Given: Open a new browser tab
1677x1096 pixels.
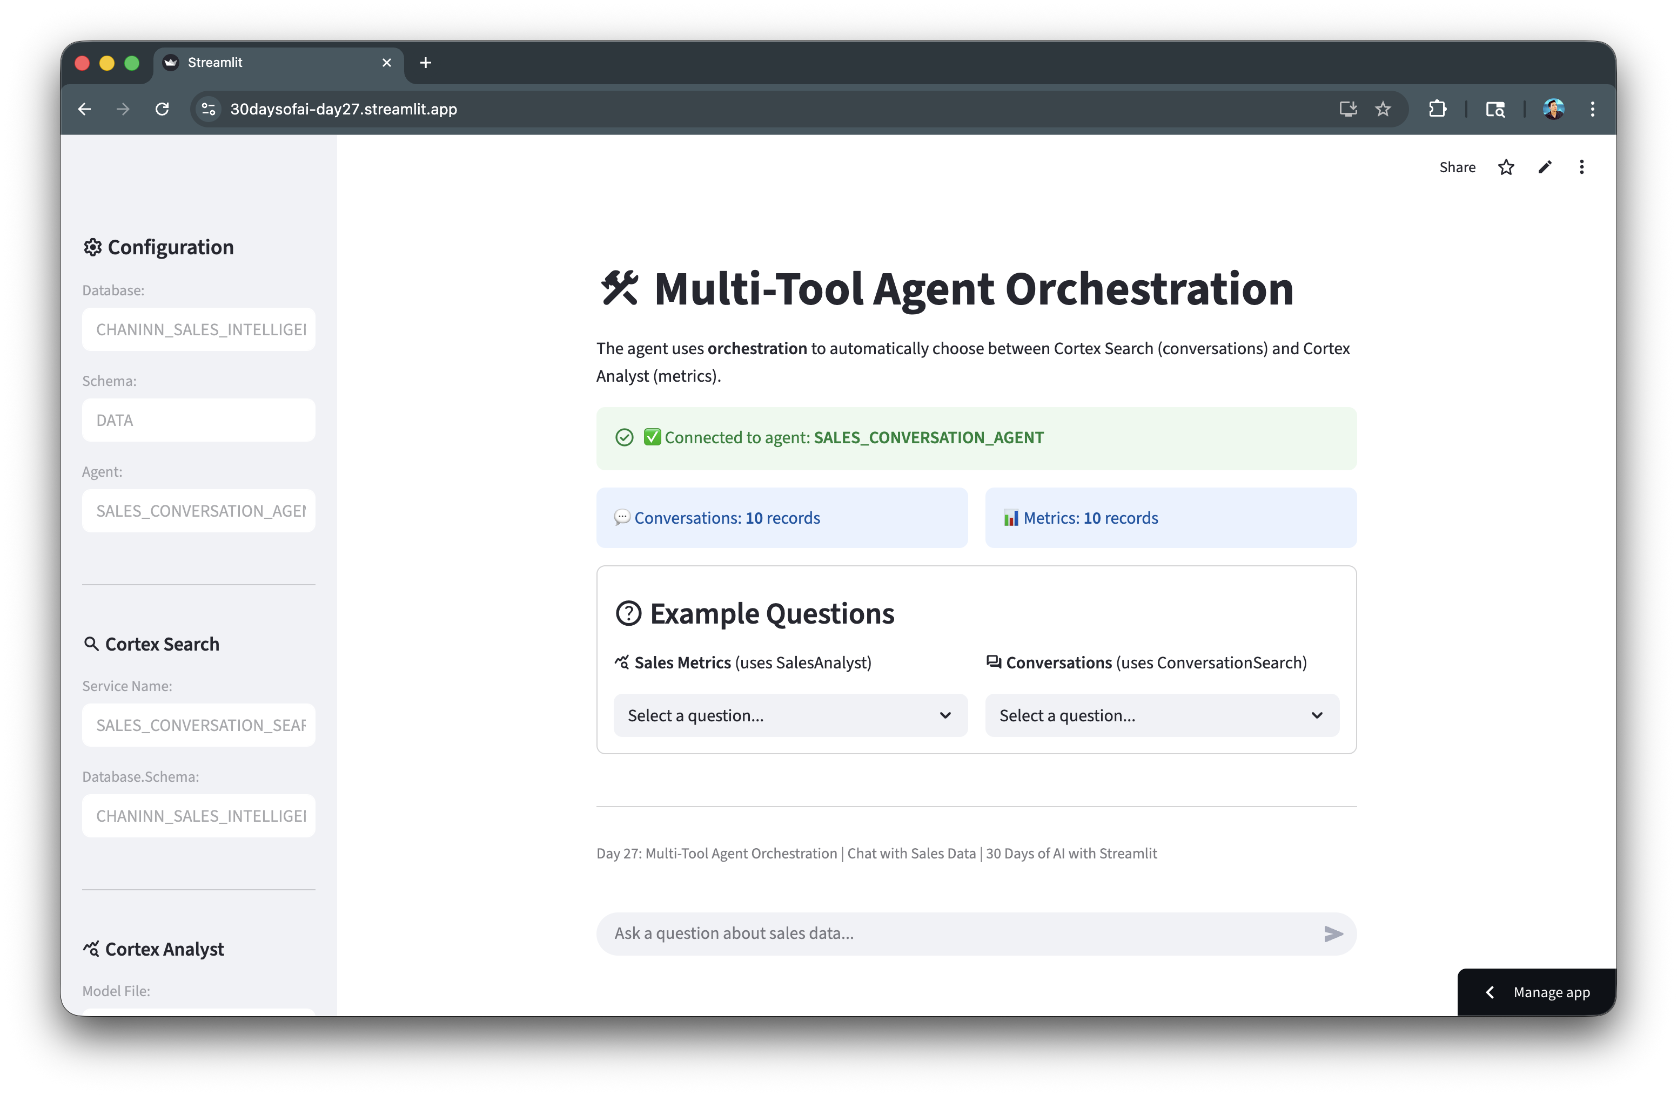Looking at the screenshot, I should point(426,63).
